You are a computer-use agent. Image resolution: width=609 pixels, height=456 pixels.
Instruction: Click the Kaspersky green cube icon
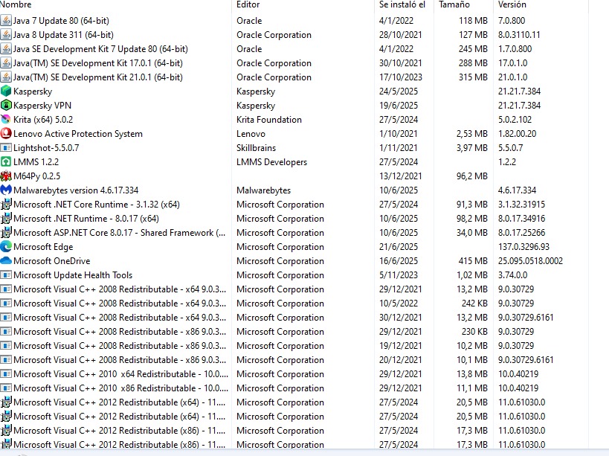6,91
